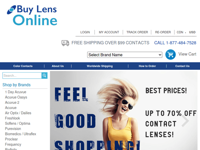Click the LOGIN link

[85, 32]
